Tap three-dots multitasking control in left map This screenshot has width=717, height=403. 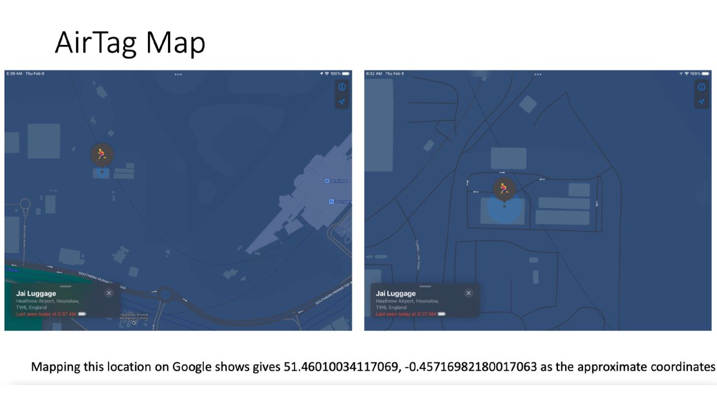(x=178, y=74)
